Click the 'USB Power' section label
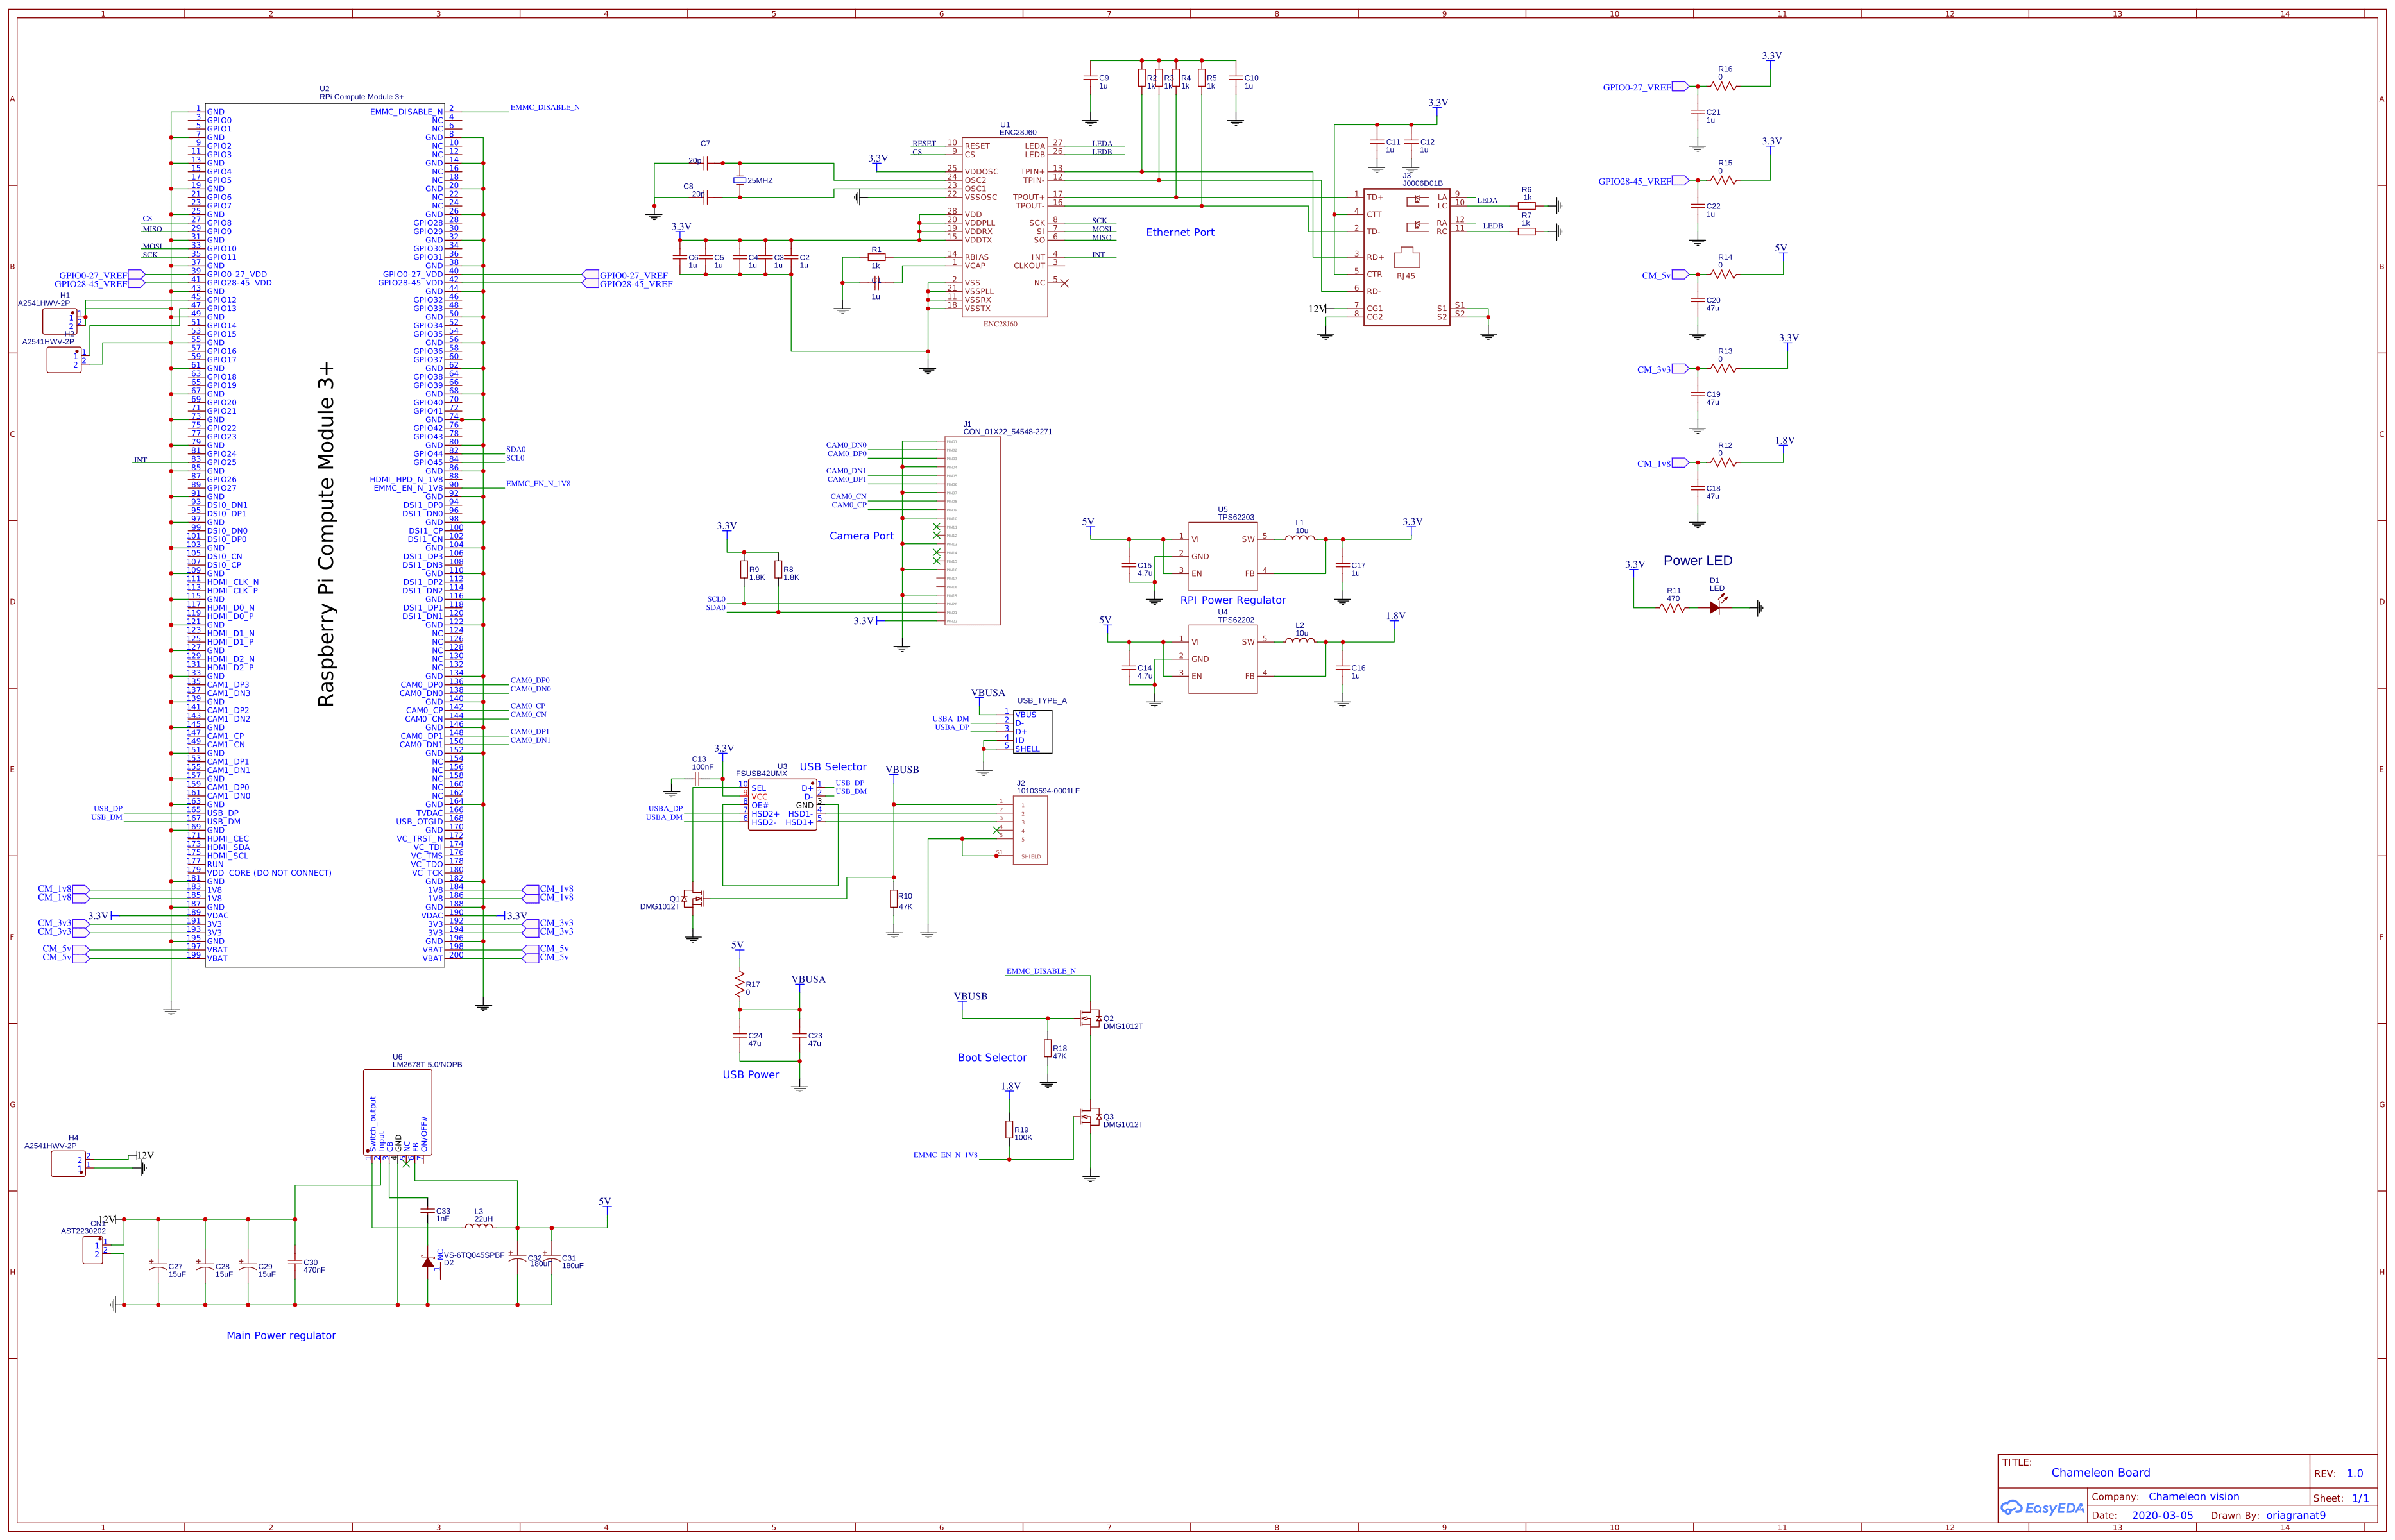The width and height of the screenshot is (2395, 1540). click(750, 1074)
